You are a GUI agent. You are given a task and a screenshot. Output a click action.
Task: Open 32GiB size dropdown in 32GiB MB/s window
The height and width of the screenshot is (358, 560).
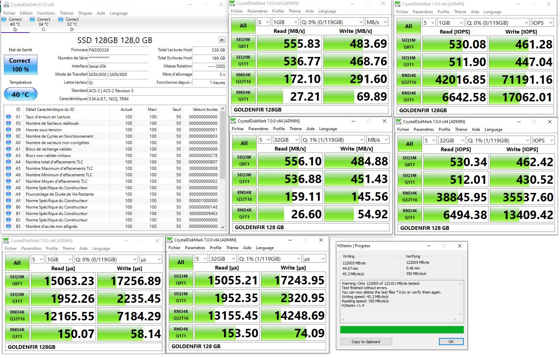pos(286,140)
